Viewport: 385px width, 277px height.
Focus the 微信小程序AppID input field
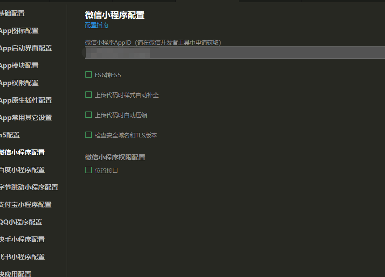235,53
